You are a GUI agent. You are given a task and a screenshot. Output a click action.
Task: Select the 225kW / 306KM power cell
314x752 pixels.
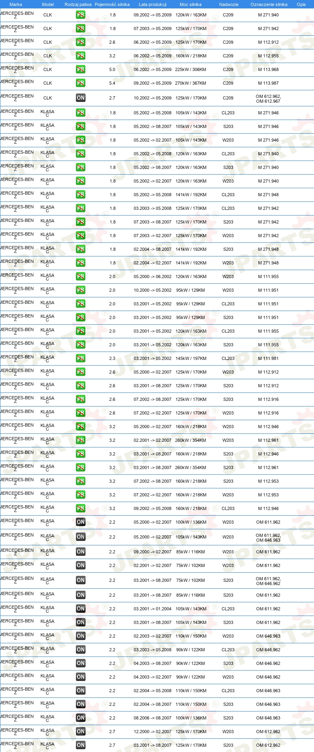[x=191, y=69]
